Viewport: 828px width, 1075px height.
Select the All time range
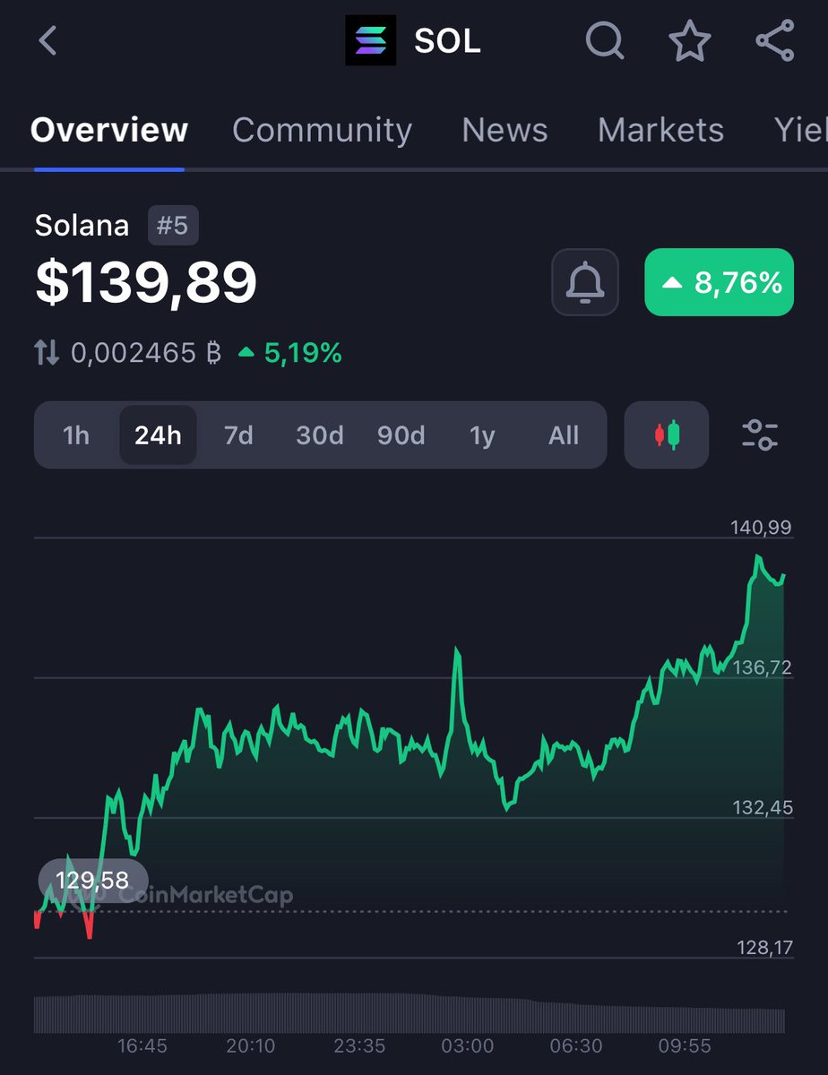tap(564, 435)
